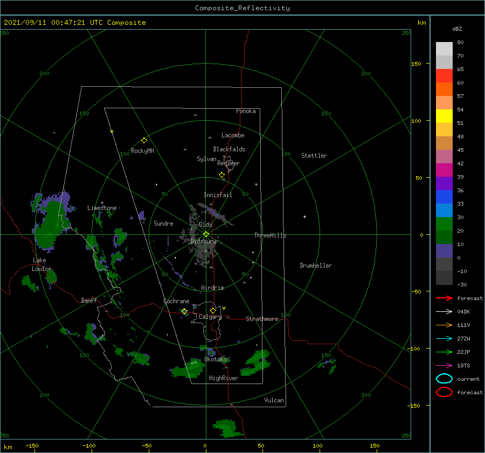The width and height of the screenshot is (485, 453).
Task: Click the Sundre town label
Action: coord(163,224)
